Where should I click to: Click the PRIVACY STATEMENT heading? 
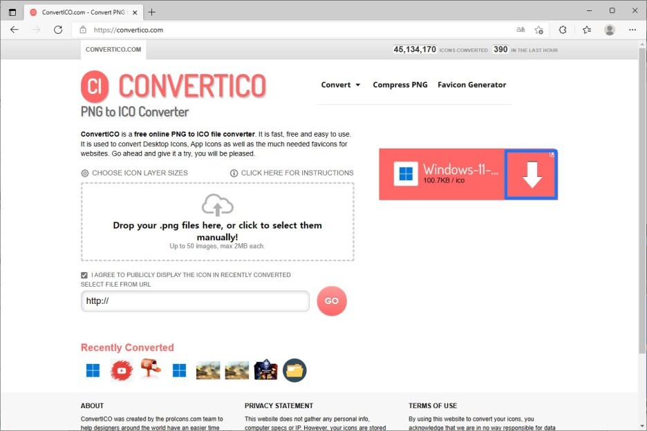pyautogui.click(x=279, y=406)
